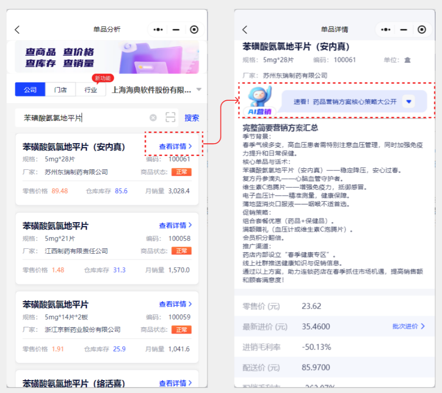Open the more options menu on 单品详情 page
The width and height of the screenshot is (442, 393).
click(386, 29)
